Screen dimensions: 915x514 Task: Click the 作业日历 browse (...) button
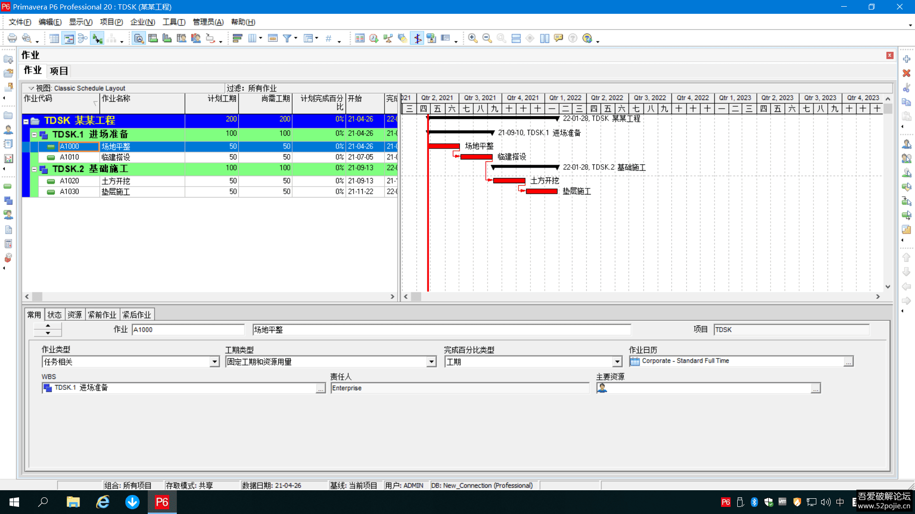pyautogui.click(x=848, y=362)
